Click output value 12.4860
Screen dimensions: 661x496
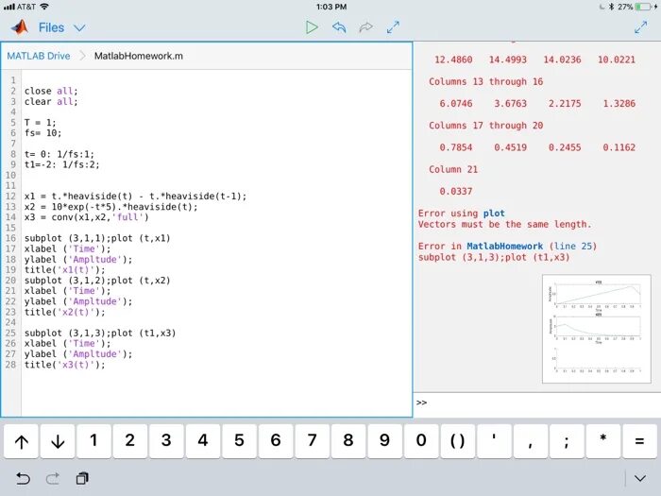[x=453, y=60]
